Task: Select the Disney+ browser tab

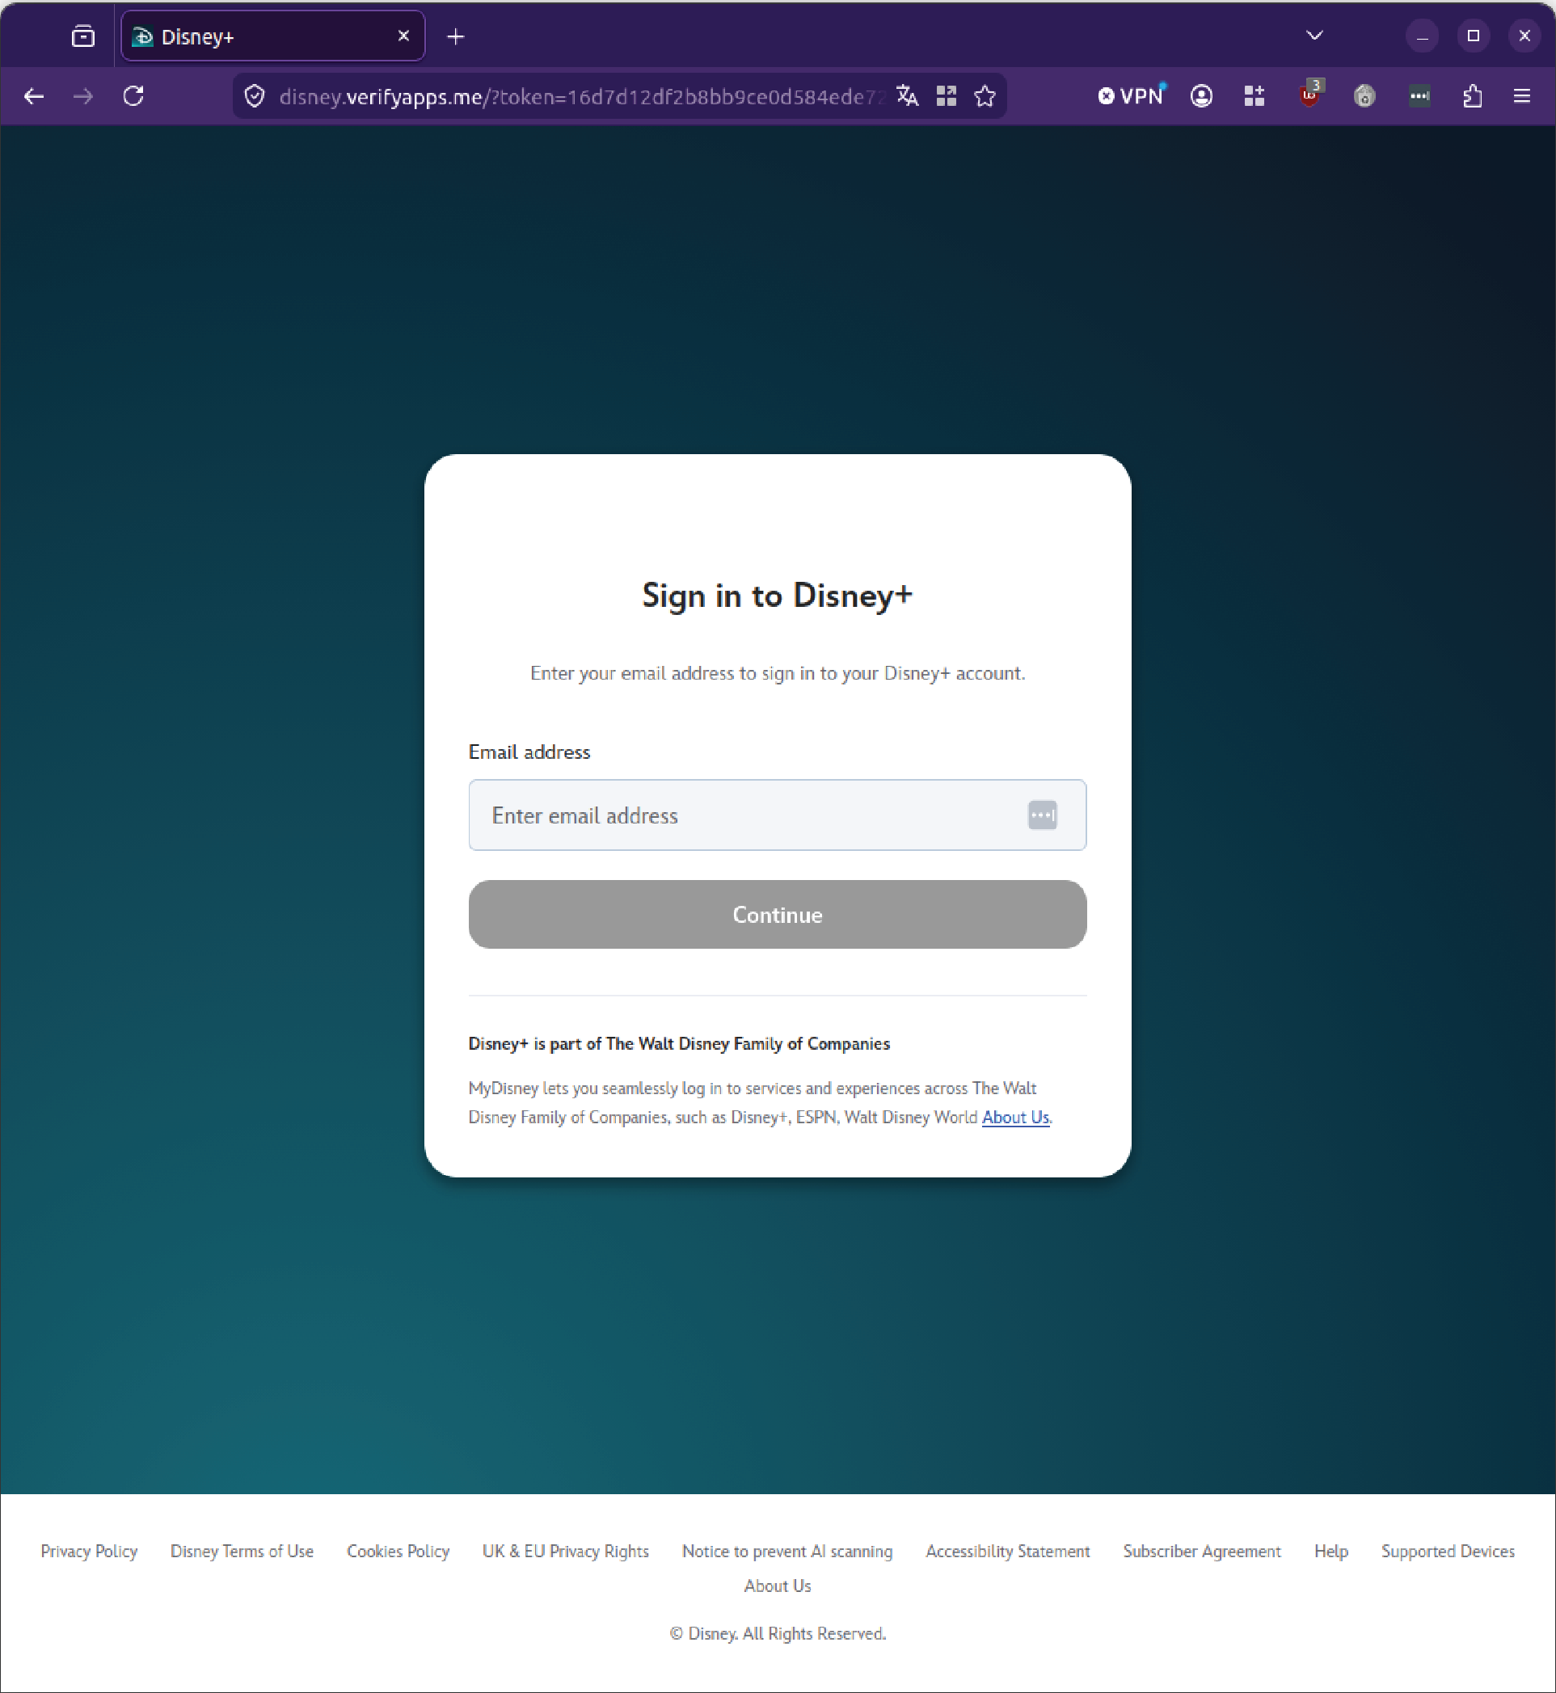Action: pyautogui.click(x=273, y=36)
